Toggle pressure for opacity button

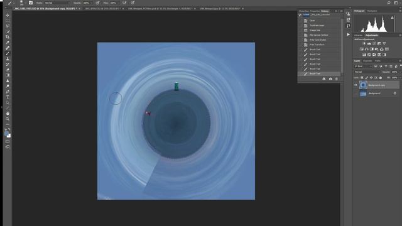97,3
